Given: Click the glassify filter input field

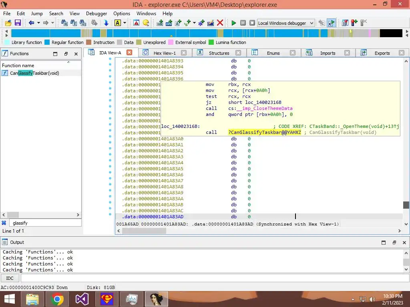Looking at the screenshot, I should (x=46, y=223).
